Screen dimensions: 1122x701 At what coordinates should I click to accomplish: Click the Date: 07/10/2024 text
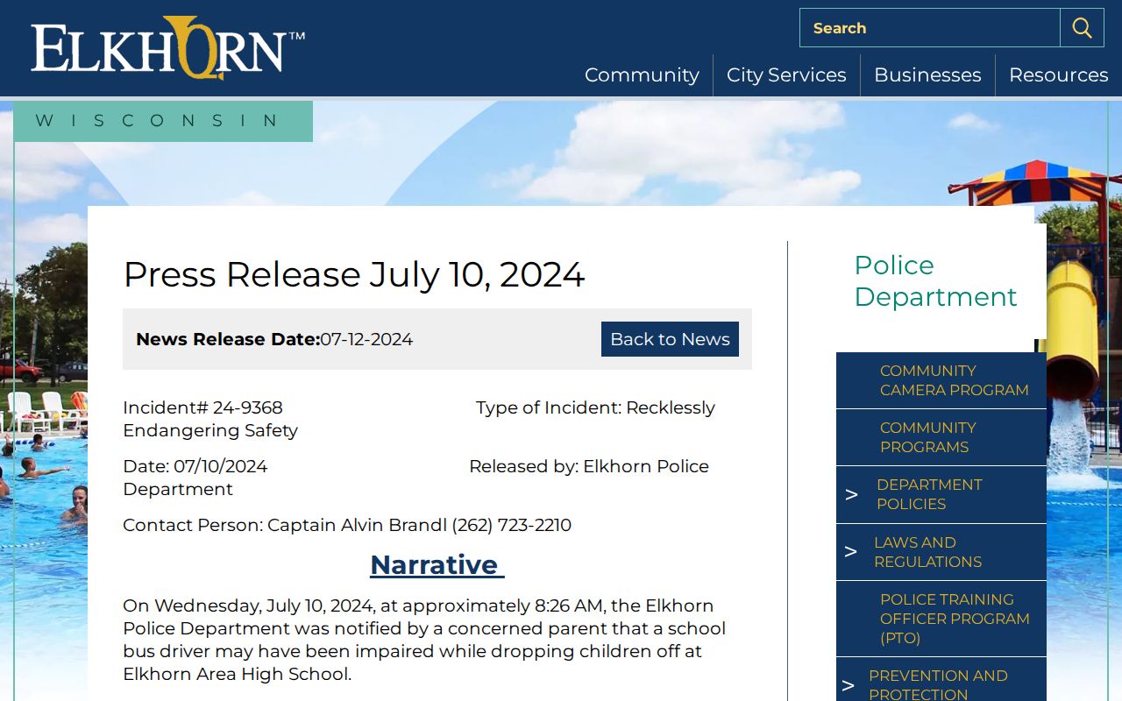tap(195, 466)
